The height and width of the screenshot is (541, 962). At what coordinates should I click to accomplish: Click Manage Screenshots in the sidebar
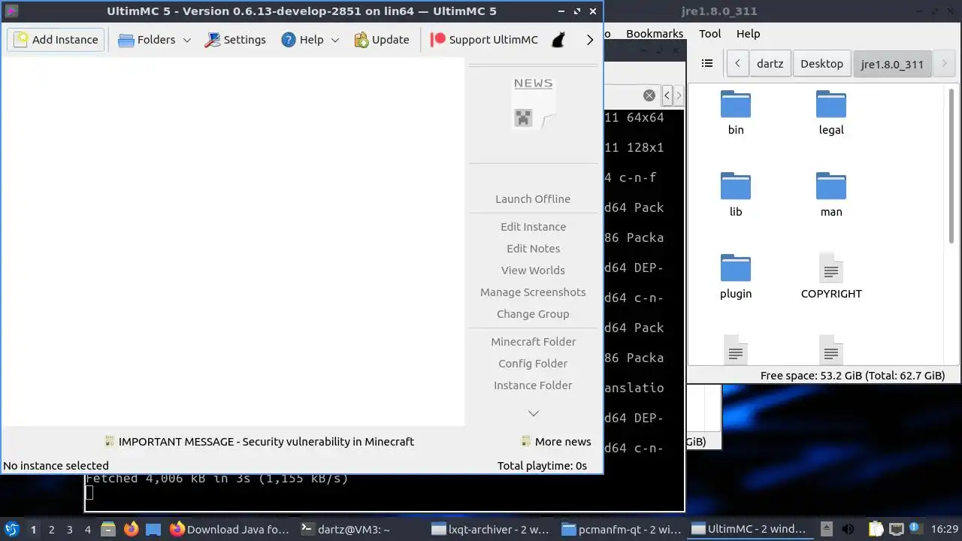tap(533, 292)
